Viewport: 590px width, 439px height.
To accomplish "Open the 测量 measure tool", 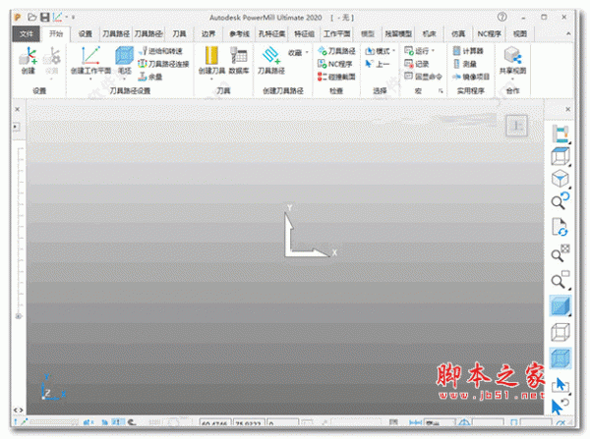I will point(464,64).
